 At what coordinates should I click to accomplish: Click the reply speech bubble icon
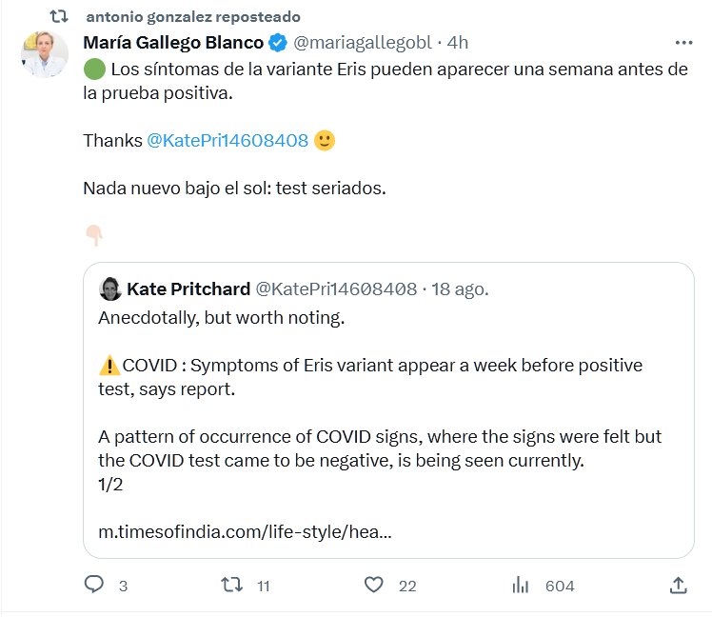click(x=93, y=585)
